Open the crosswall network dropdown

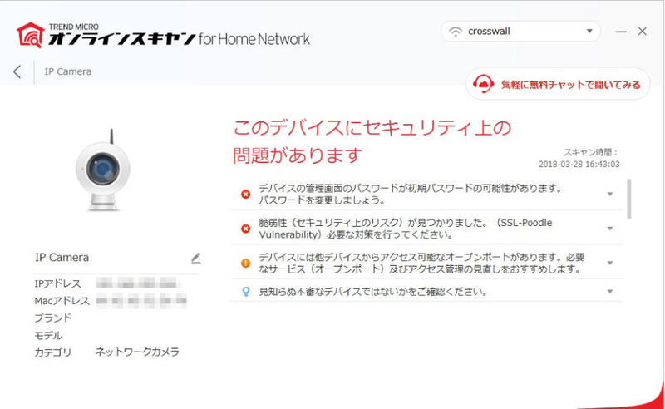click(x=589, y=32)
